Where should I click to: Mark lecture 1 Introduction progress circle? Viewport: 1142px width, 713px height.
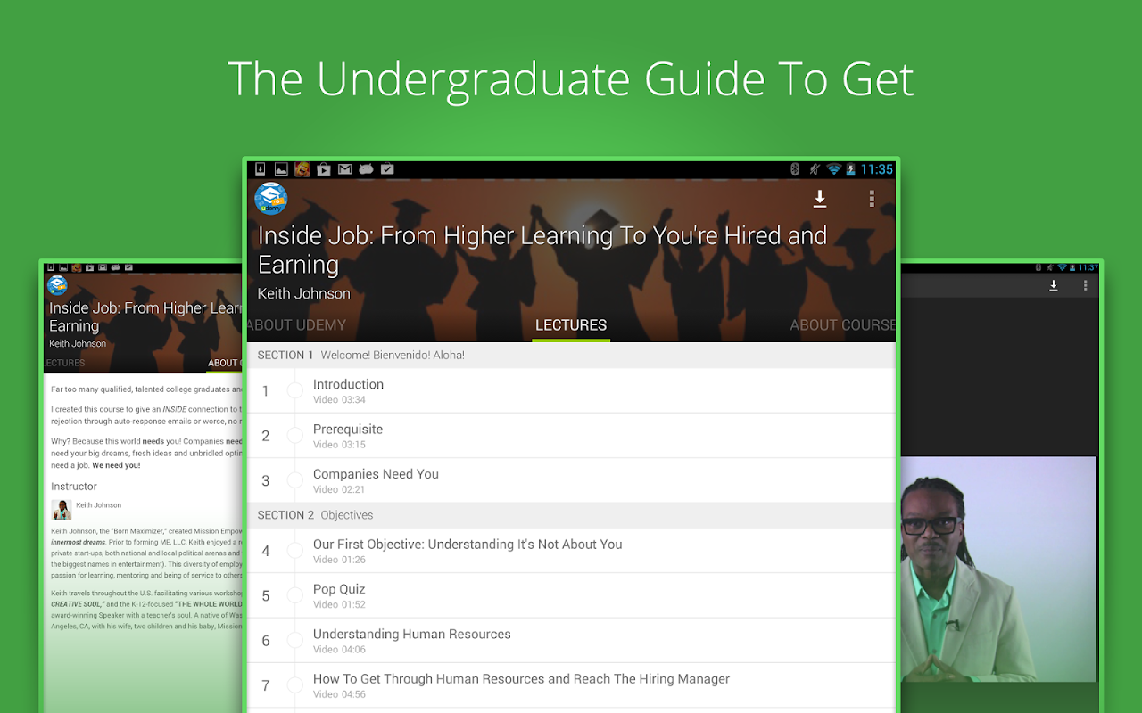pos(295,391)
